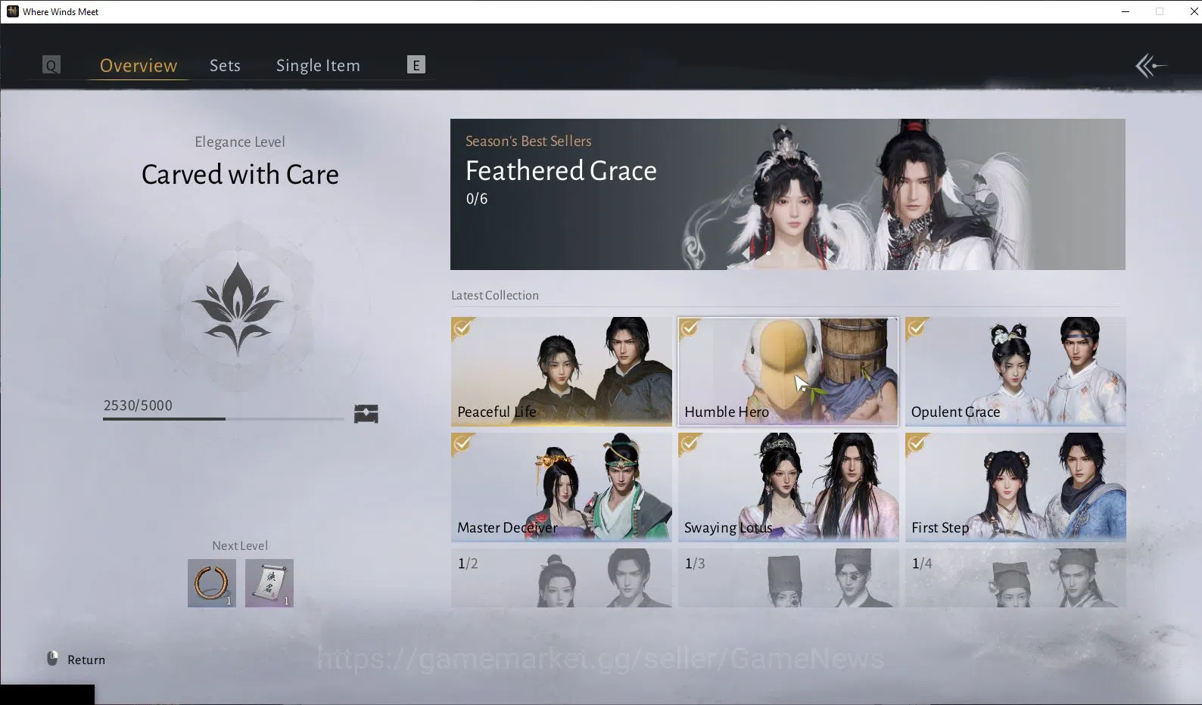Click the checkmark badge on Opulent Grace
The height and width of the screenshot is (705, 1202).
tap(917, 328)
